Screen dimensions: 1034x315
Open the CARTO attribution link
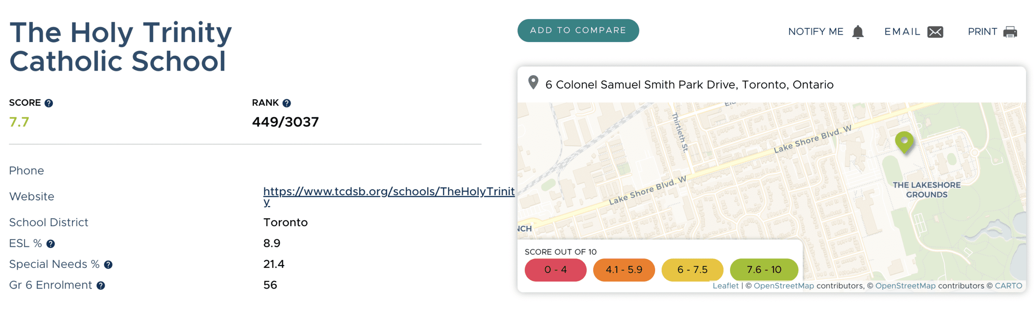click(x=1008, y=286)
